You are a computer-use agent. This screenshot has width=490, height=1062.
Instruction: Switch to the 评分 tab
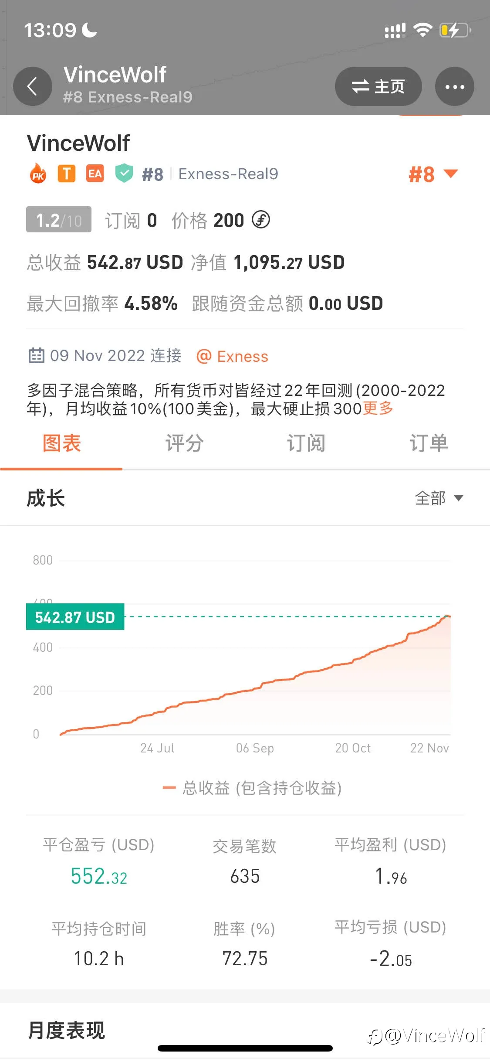(x=184, y=443)
